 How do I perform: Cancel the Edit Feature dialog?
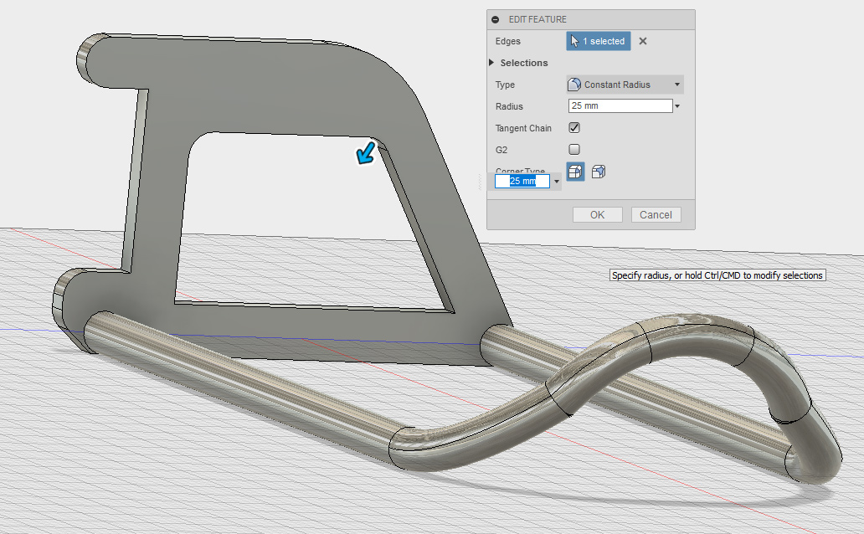click(656, 215)
